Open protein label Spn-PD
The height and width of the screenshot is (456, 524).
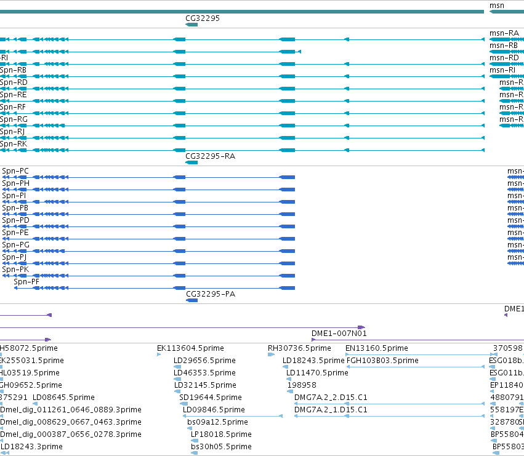(x=16, y=220)
